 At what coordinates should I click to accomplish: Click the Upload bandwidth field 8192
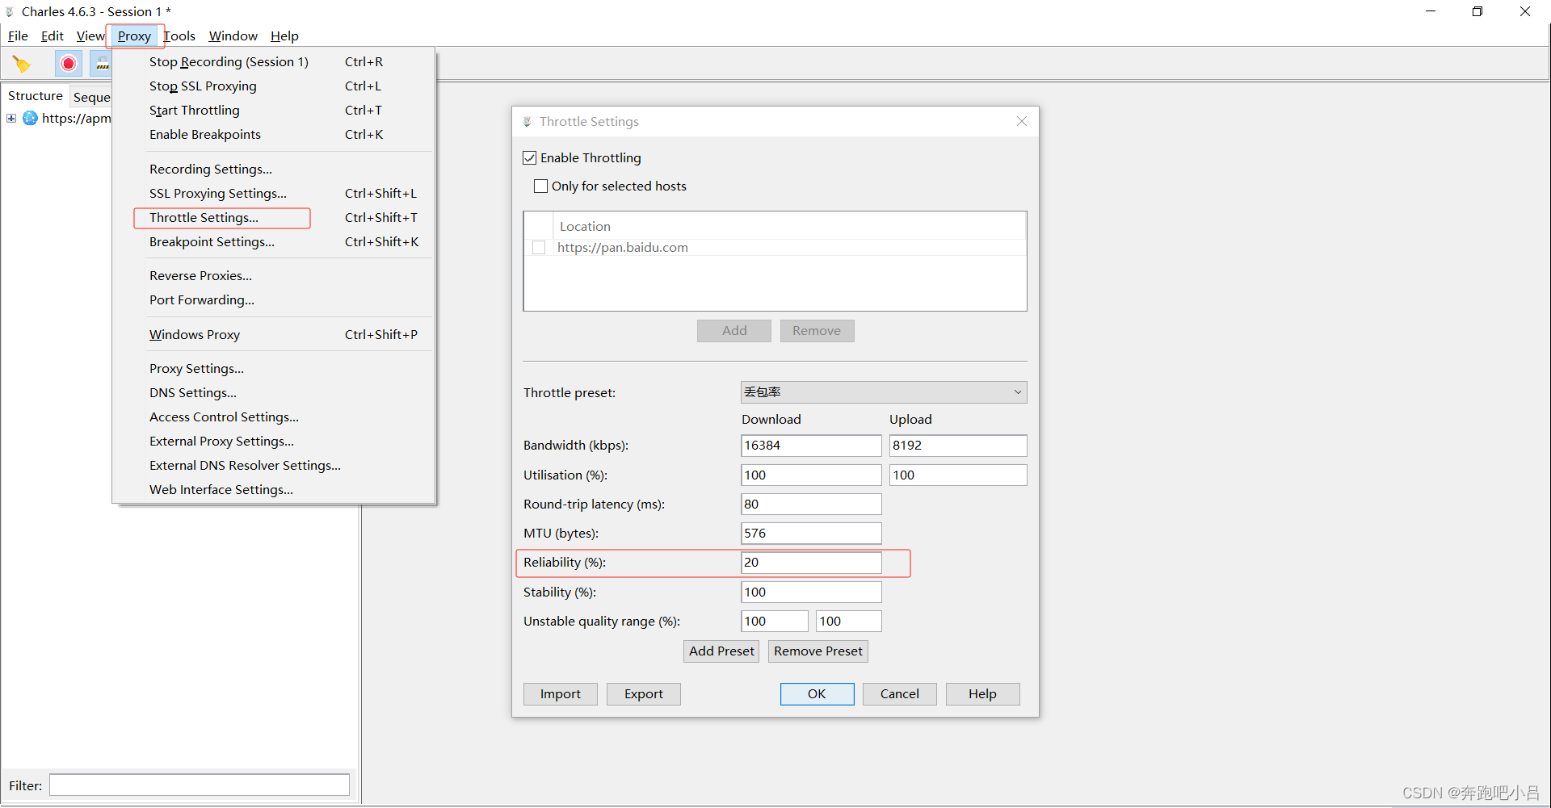tap(958, 446)
